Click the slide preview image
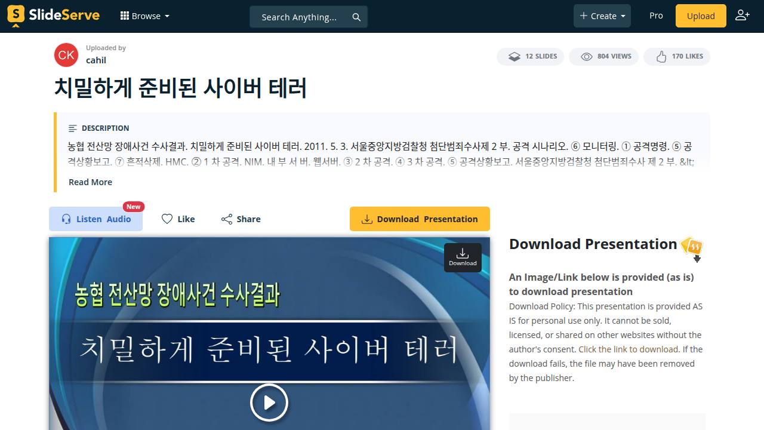This screenshot has height=430, width=764. tap(269, 333)
